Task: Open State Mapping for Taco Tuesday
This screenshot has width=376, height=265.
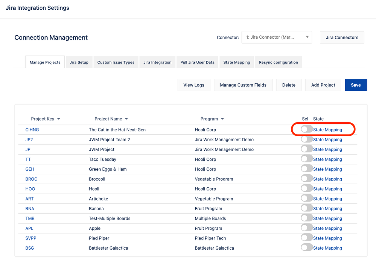Action: (327, 159)
